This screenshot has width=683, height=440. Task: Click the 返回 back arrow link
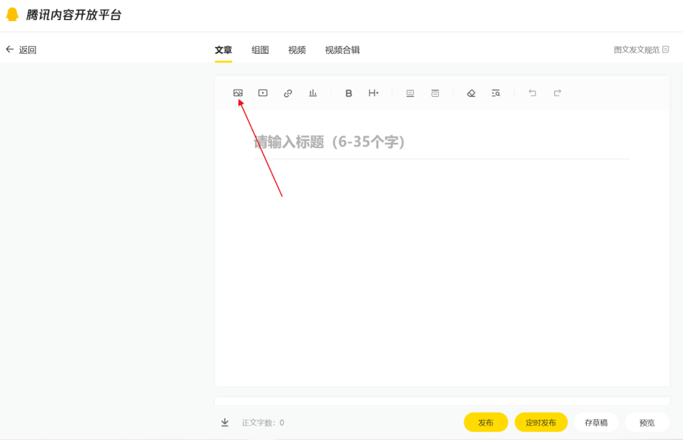(x=21, y=50)
